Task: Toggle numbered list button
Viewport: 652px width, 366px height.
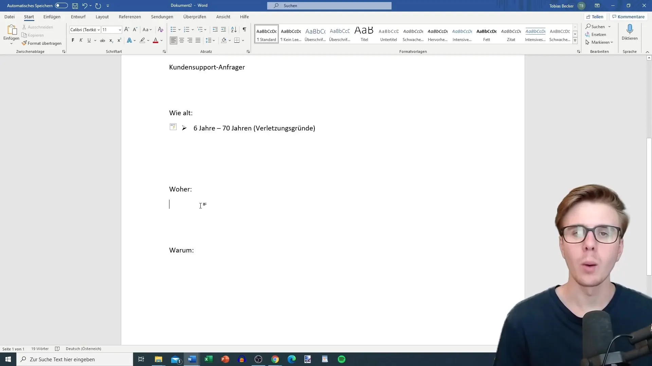Action: tap(186, 29)
